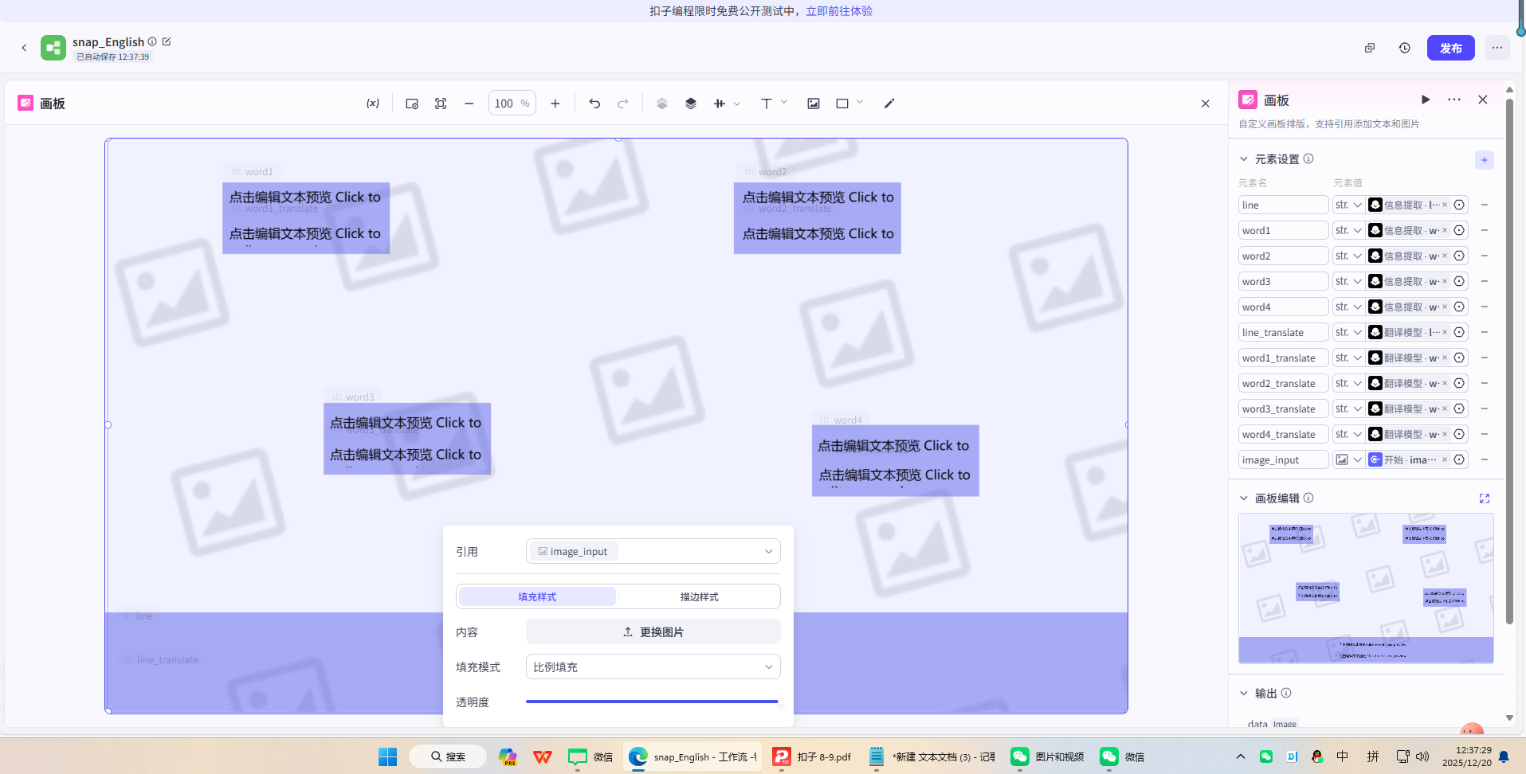Screen dimensions: 1526x774
Task: Open the type dropdown for word4
Action: click(x=1348, y=307)
